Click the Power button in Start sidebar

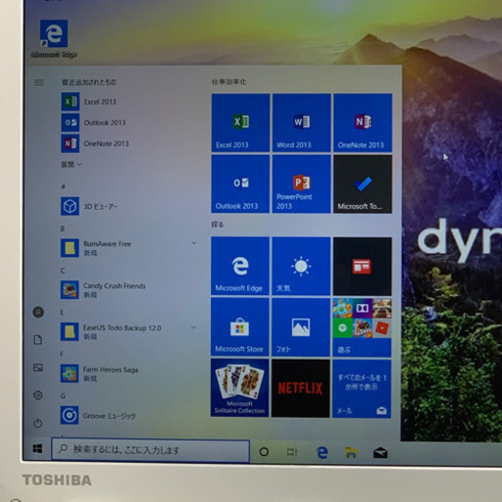point(38,423)
